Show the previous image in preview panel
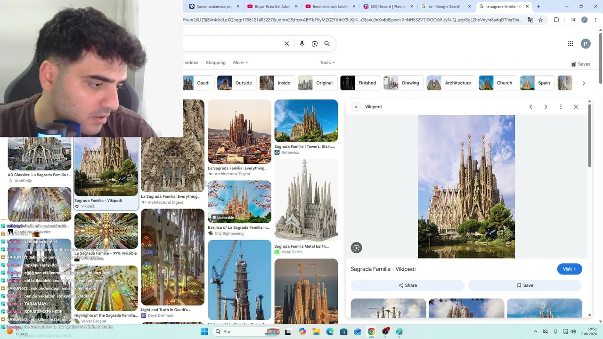Viewport: 603px width, 339px height. point(530,107)
